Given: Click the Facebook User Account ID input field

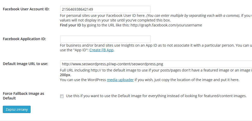Looking at the screenshot, I should click(x=105, y=9).
